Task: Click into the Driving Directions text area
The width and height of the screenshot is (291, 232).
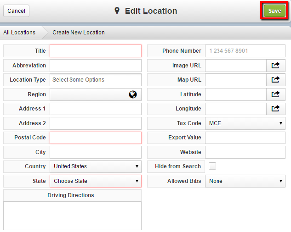Action: pos(72,216)
